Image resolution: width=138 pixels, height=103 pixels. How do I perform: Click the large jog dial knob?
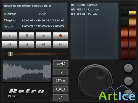point(95,81)
